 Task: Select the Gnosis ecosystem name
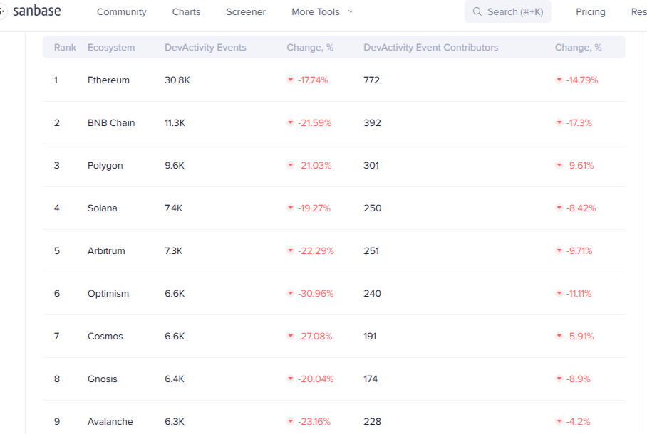[103, 379]
